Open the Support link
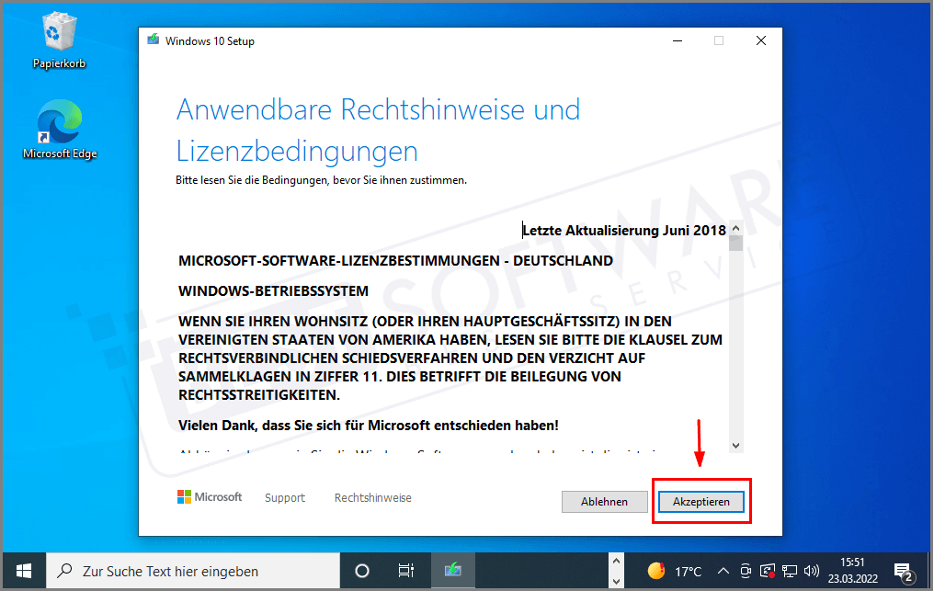Image resolution: width=934 pixels, height=591 pixels. (x=284, y=497)
